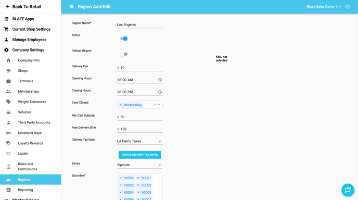
Task: Click the home icon beside Company Info
Action: (x=8, y=60)
